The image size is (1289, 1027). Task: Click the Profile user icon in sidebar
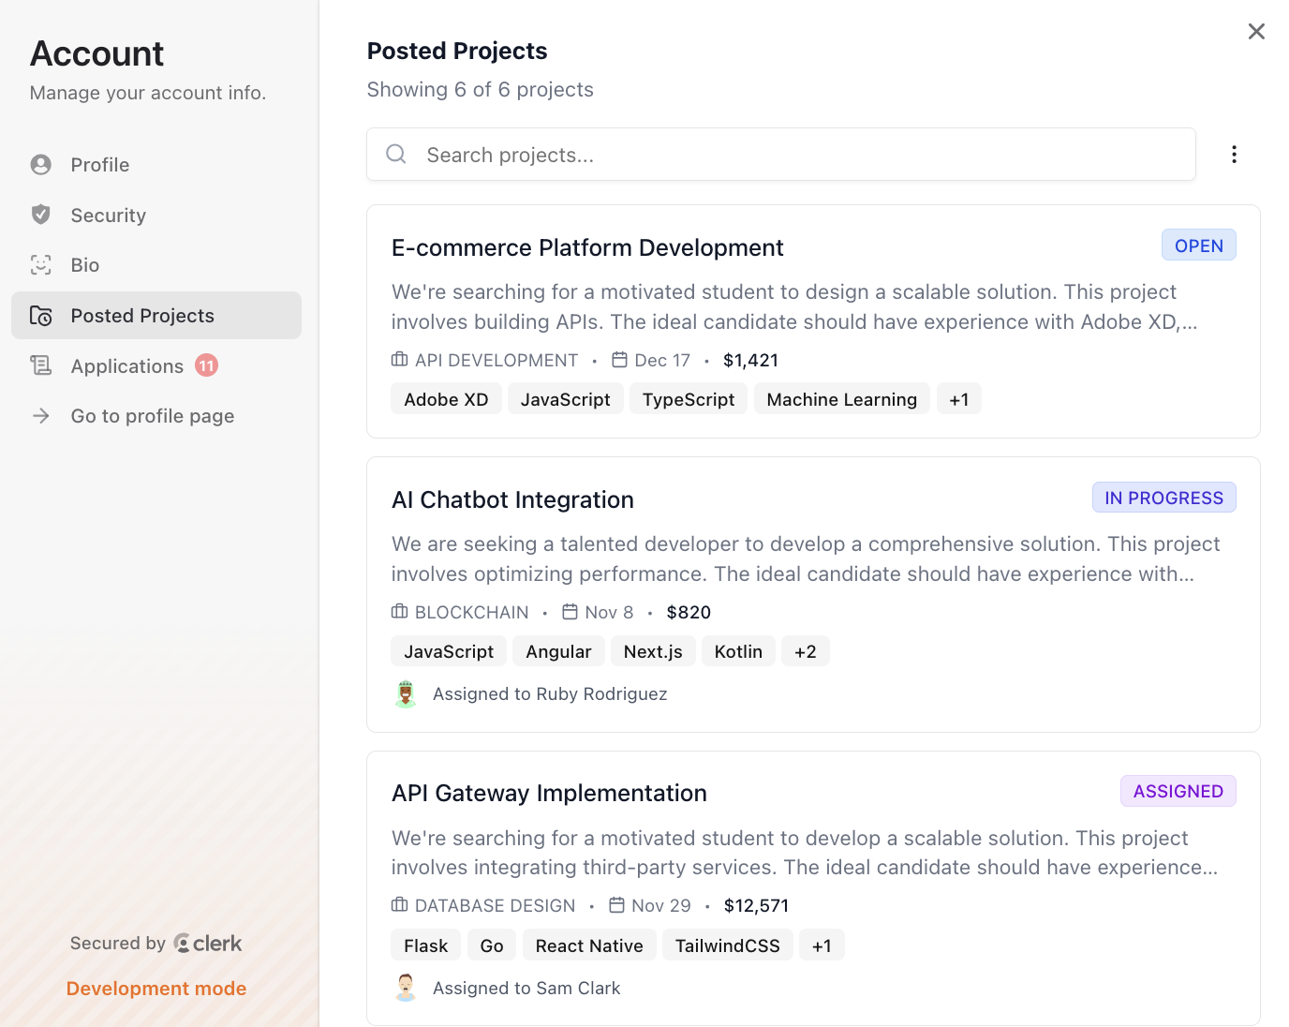click(41, 165)
